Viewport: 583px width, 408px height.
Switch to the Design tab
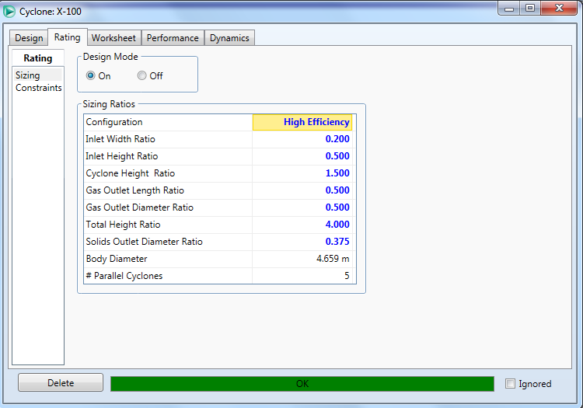pyautogui.click(x=29, y=38)
